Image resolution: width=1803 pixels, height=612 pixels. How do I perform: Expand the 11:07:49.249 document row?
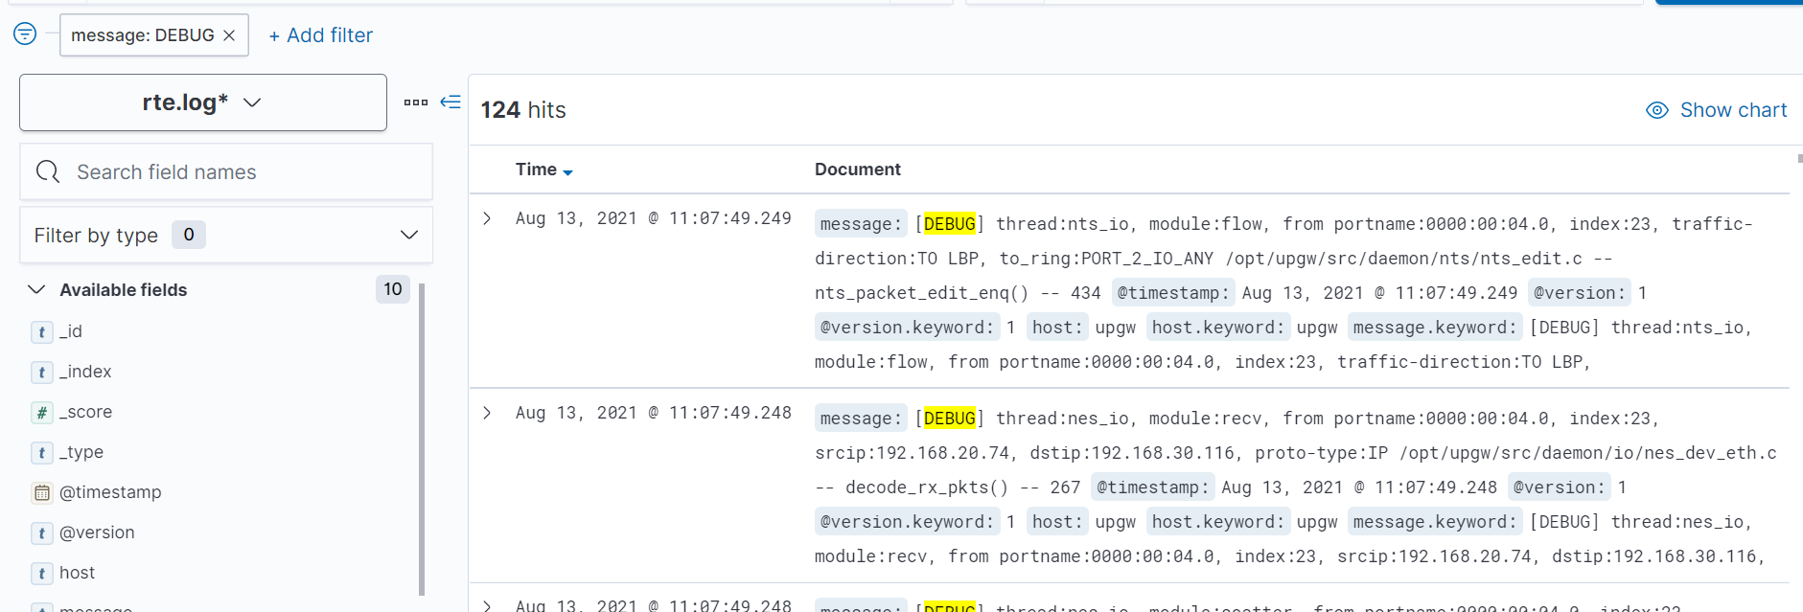[x=488, y=218]
